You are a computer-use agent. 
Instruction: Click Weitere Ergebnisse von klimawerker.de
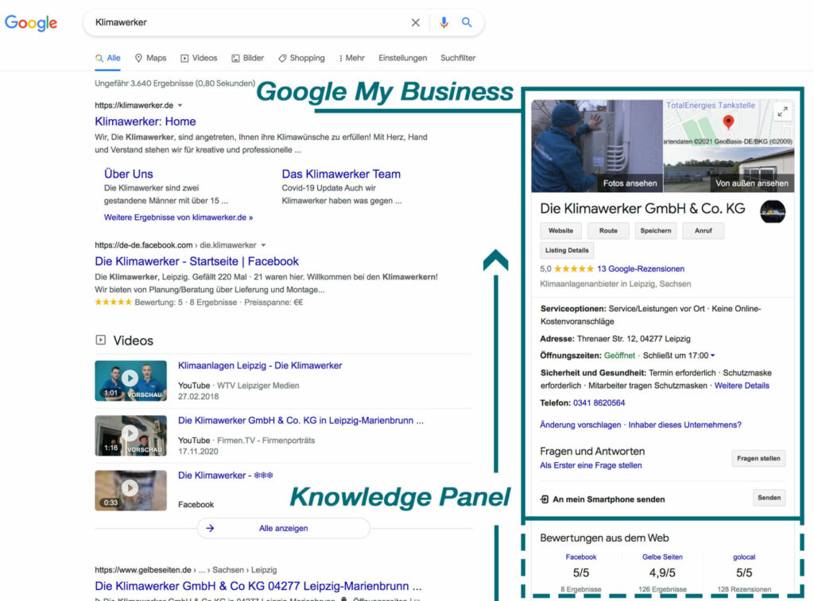(x=179, y=218)
